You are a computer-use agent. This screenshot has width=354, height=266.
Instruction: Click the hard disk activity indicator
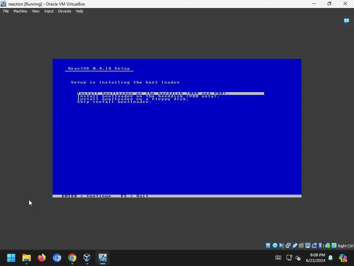tap(268, 246)
